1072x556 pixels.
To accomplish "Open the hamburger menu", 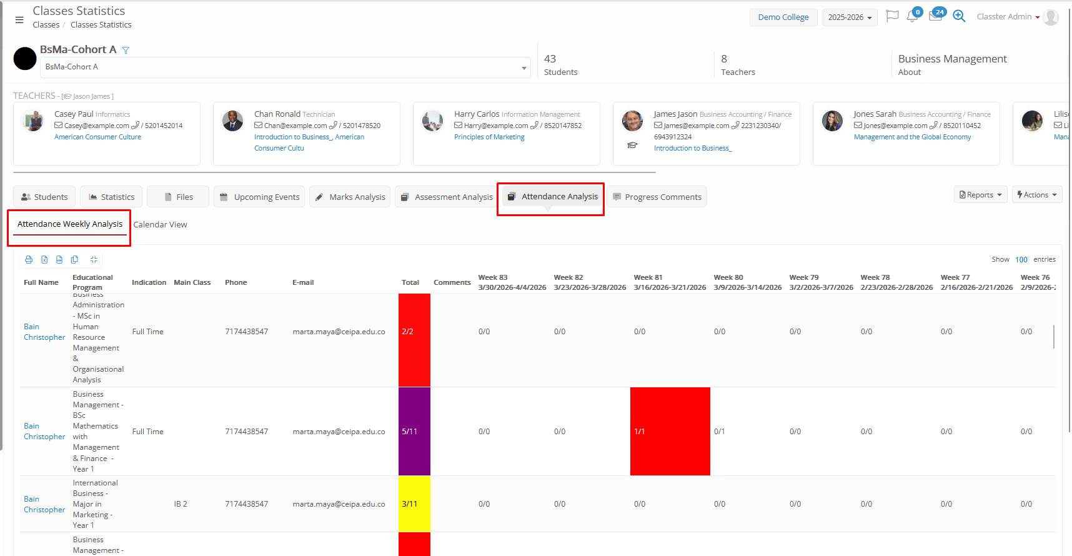I will point(19,20).
